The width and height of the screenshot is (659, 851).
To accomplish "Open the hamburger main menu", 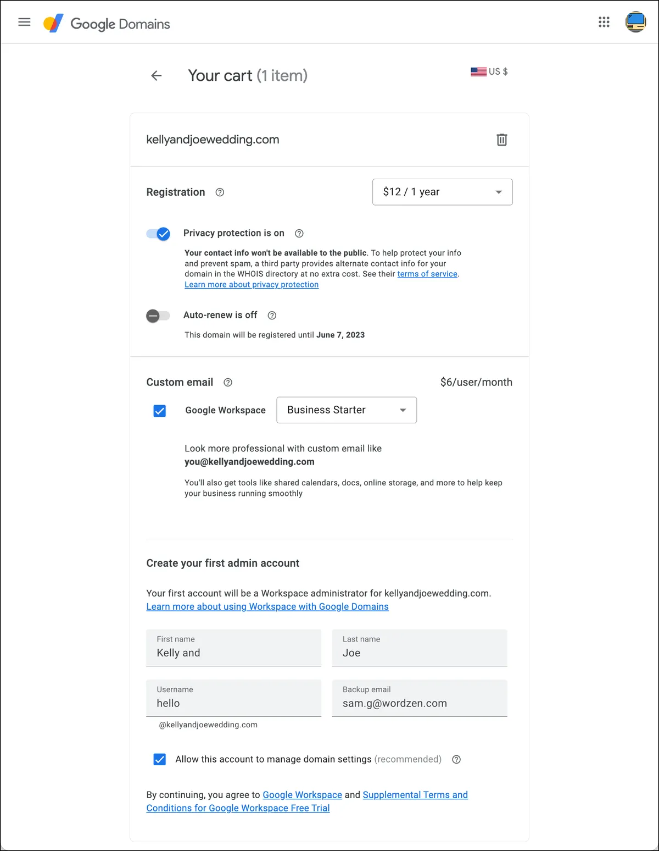I will (x=24, y=23).
